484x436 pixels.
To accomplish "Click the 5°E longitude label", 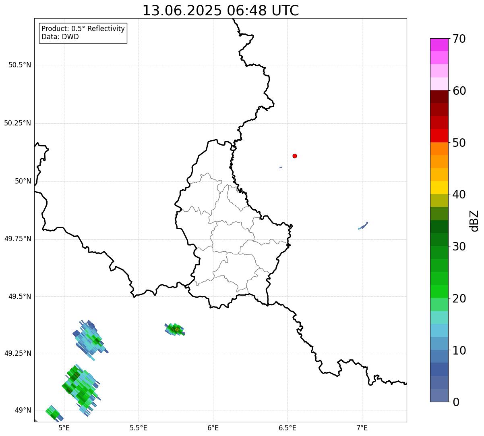I will click(x=64, y=428).
